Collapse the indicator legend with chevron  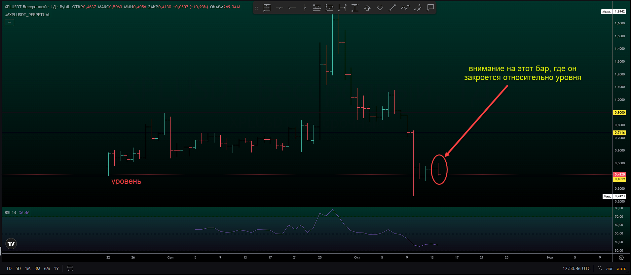(9, 23)
